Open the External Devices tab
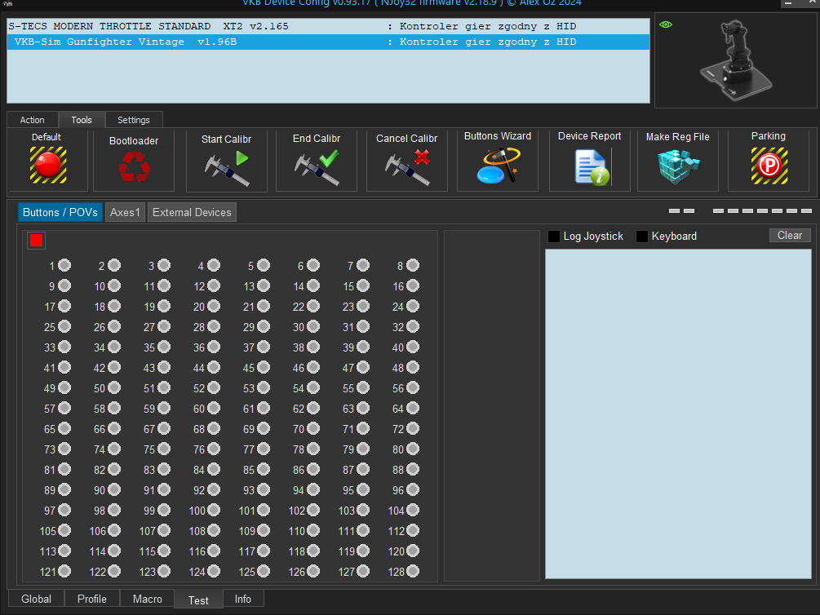Image resolution: width=820 pixels, height=615 pixels. pyautogui.click(x=192, y=212)
